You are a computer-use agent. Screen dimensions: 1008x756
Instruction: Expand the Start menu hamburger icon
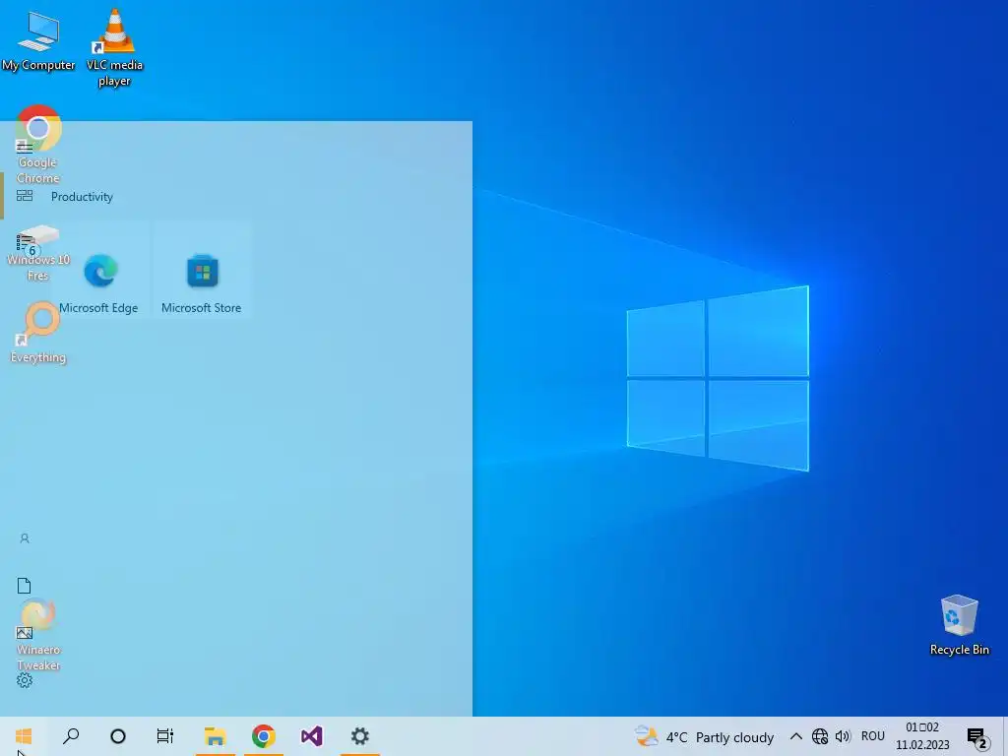click(25, 148)
